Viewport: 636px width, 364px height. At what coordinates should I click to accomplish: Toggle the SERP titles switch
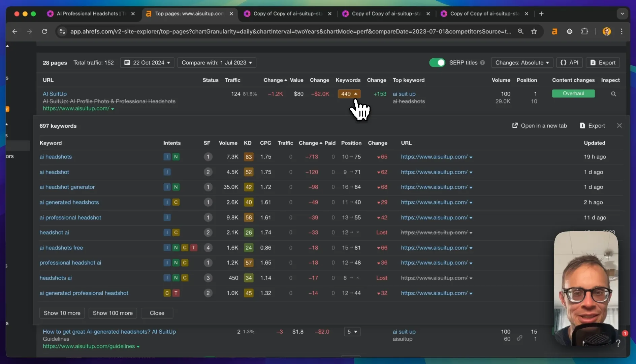click(x=437, y=63)
